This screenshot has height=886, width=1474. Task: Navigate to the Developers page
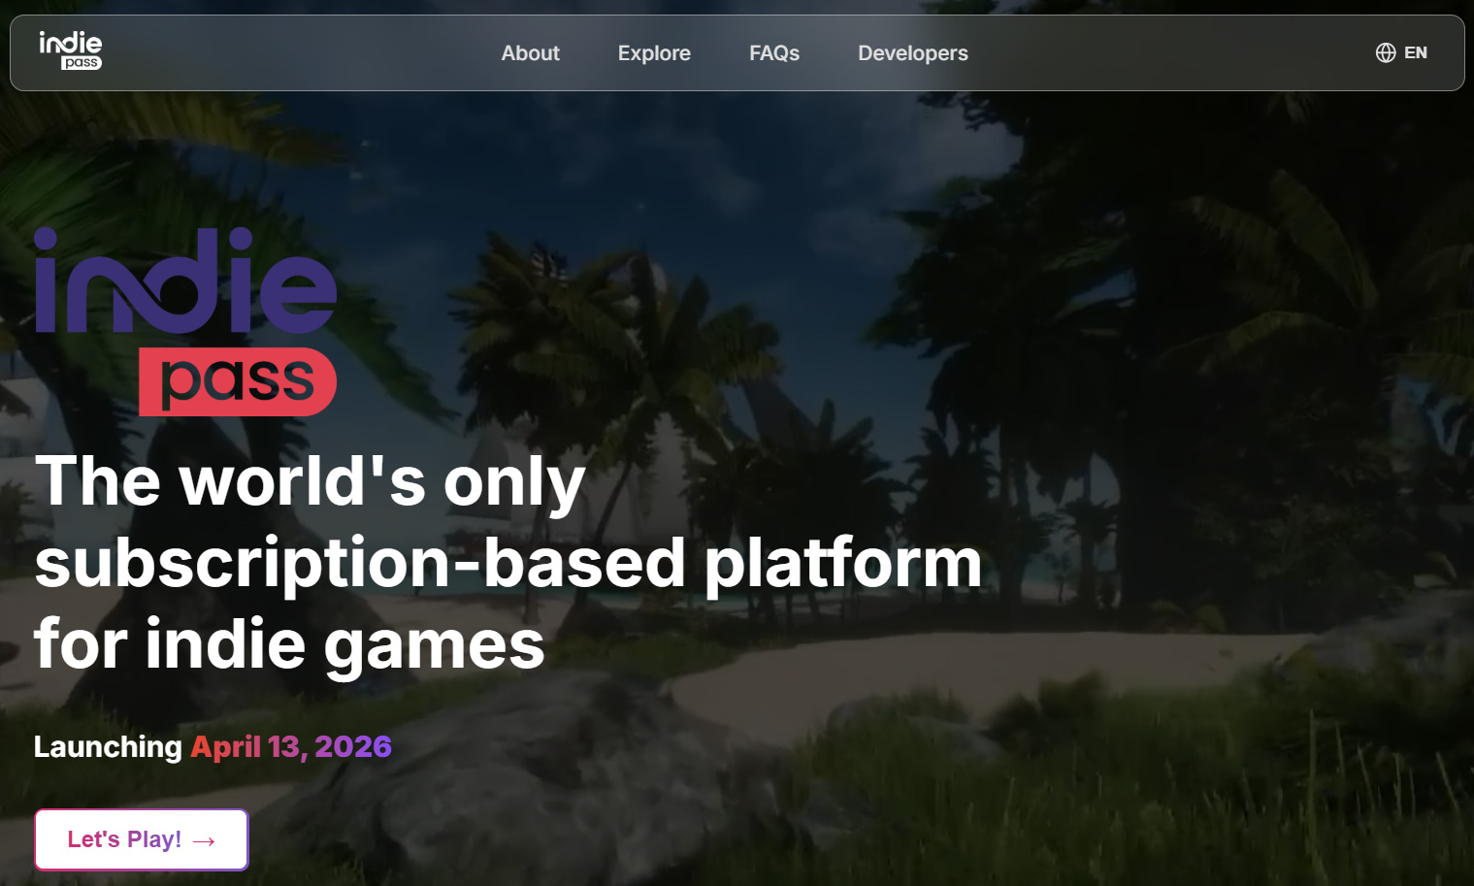tap(912, 53)
